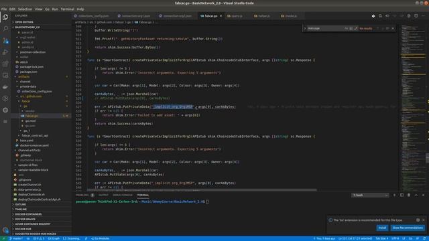Screen dimensions: 429x241
Task: Open deployChaincode.sh in explorer
Action: (x=32, y=195)
